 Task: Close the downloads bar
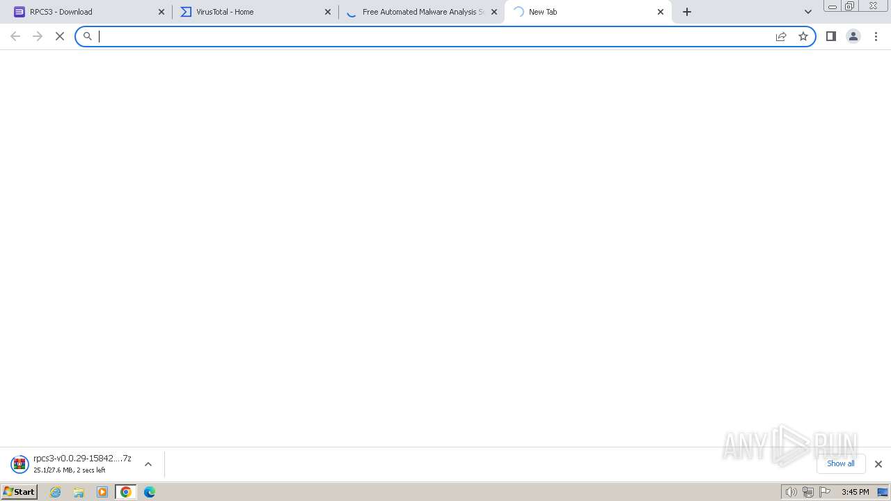[878, 464]
